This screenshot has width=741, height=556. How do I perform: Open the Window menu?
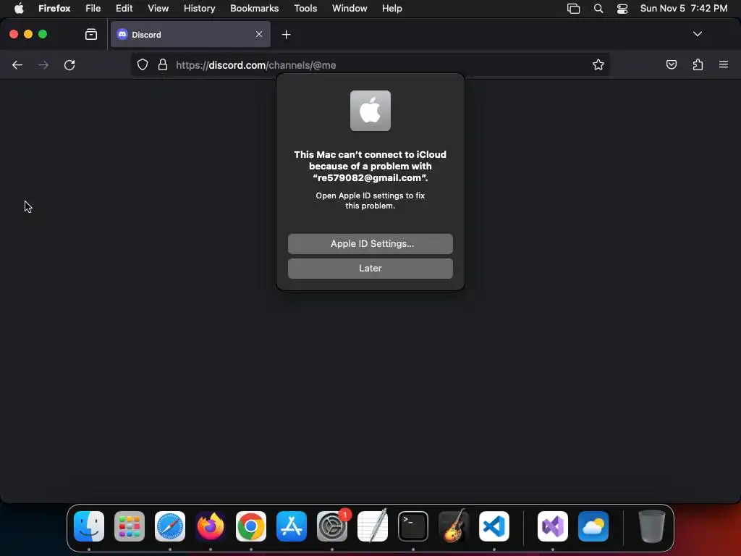pos(350,9)
